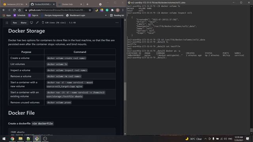Open the taskbar weather widget
The image size is (253, 142).
click(193, 139)
